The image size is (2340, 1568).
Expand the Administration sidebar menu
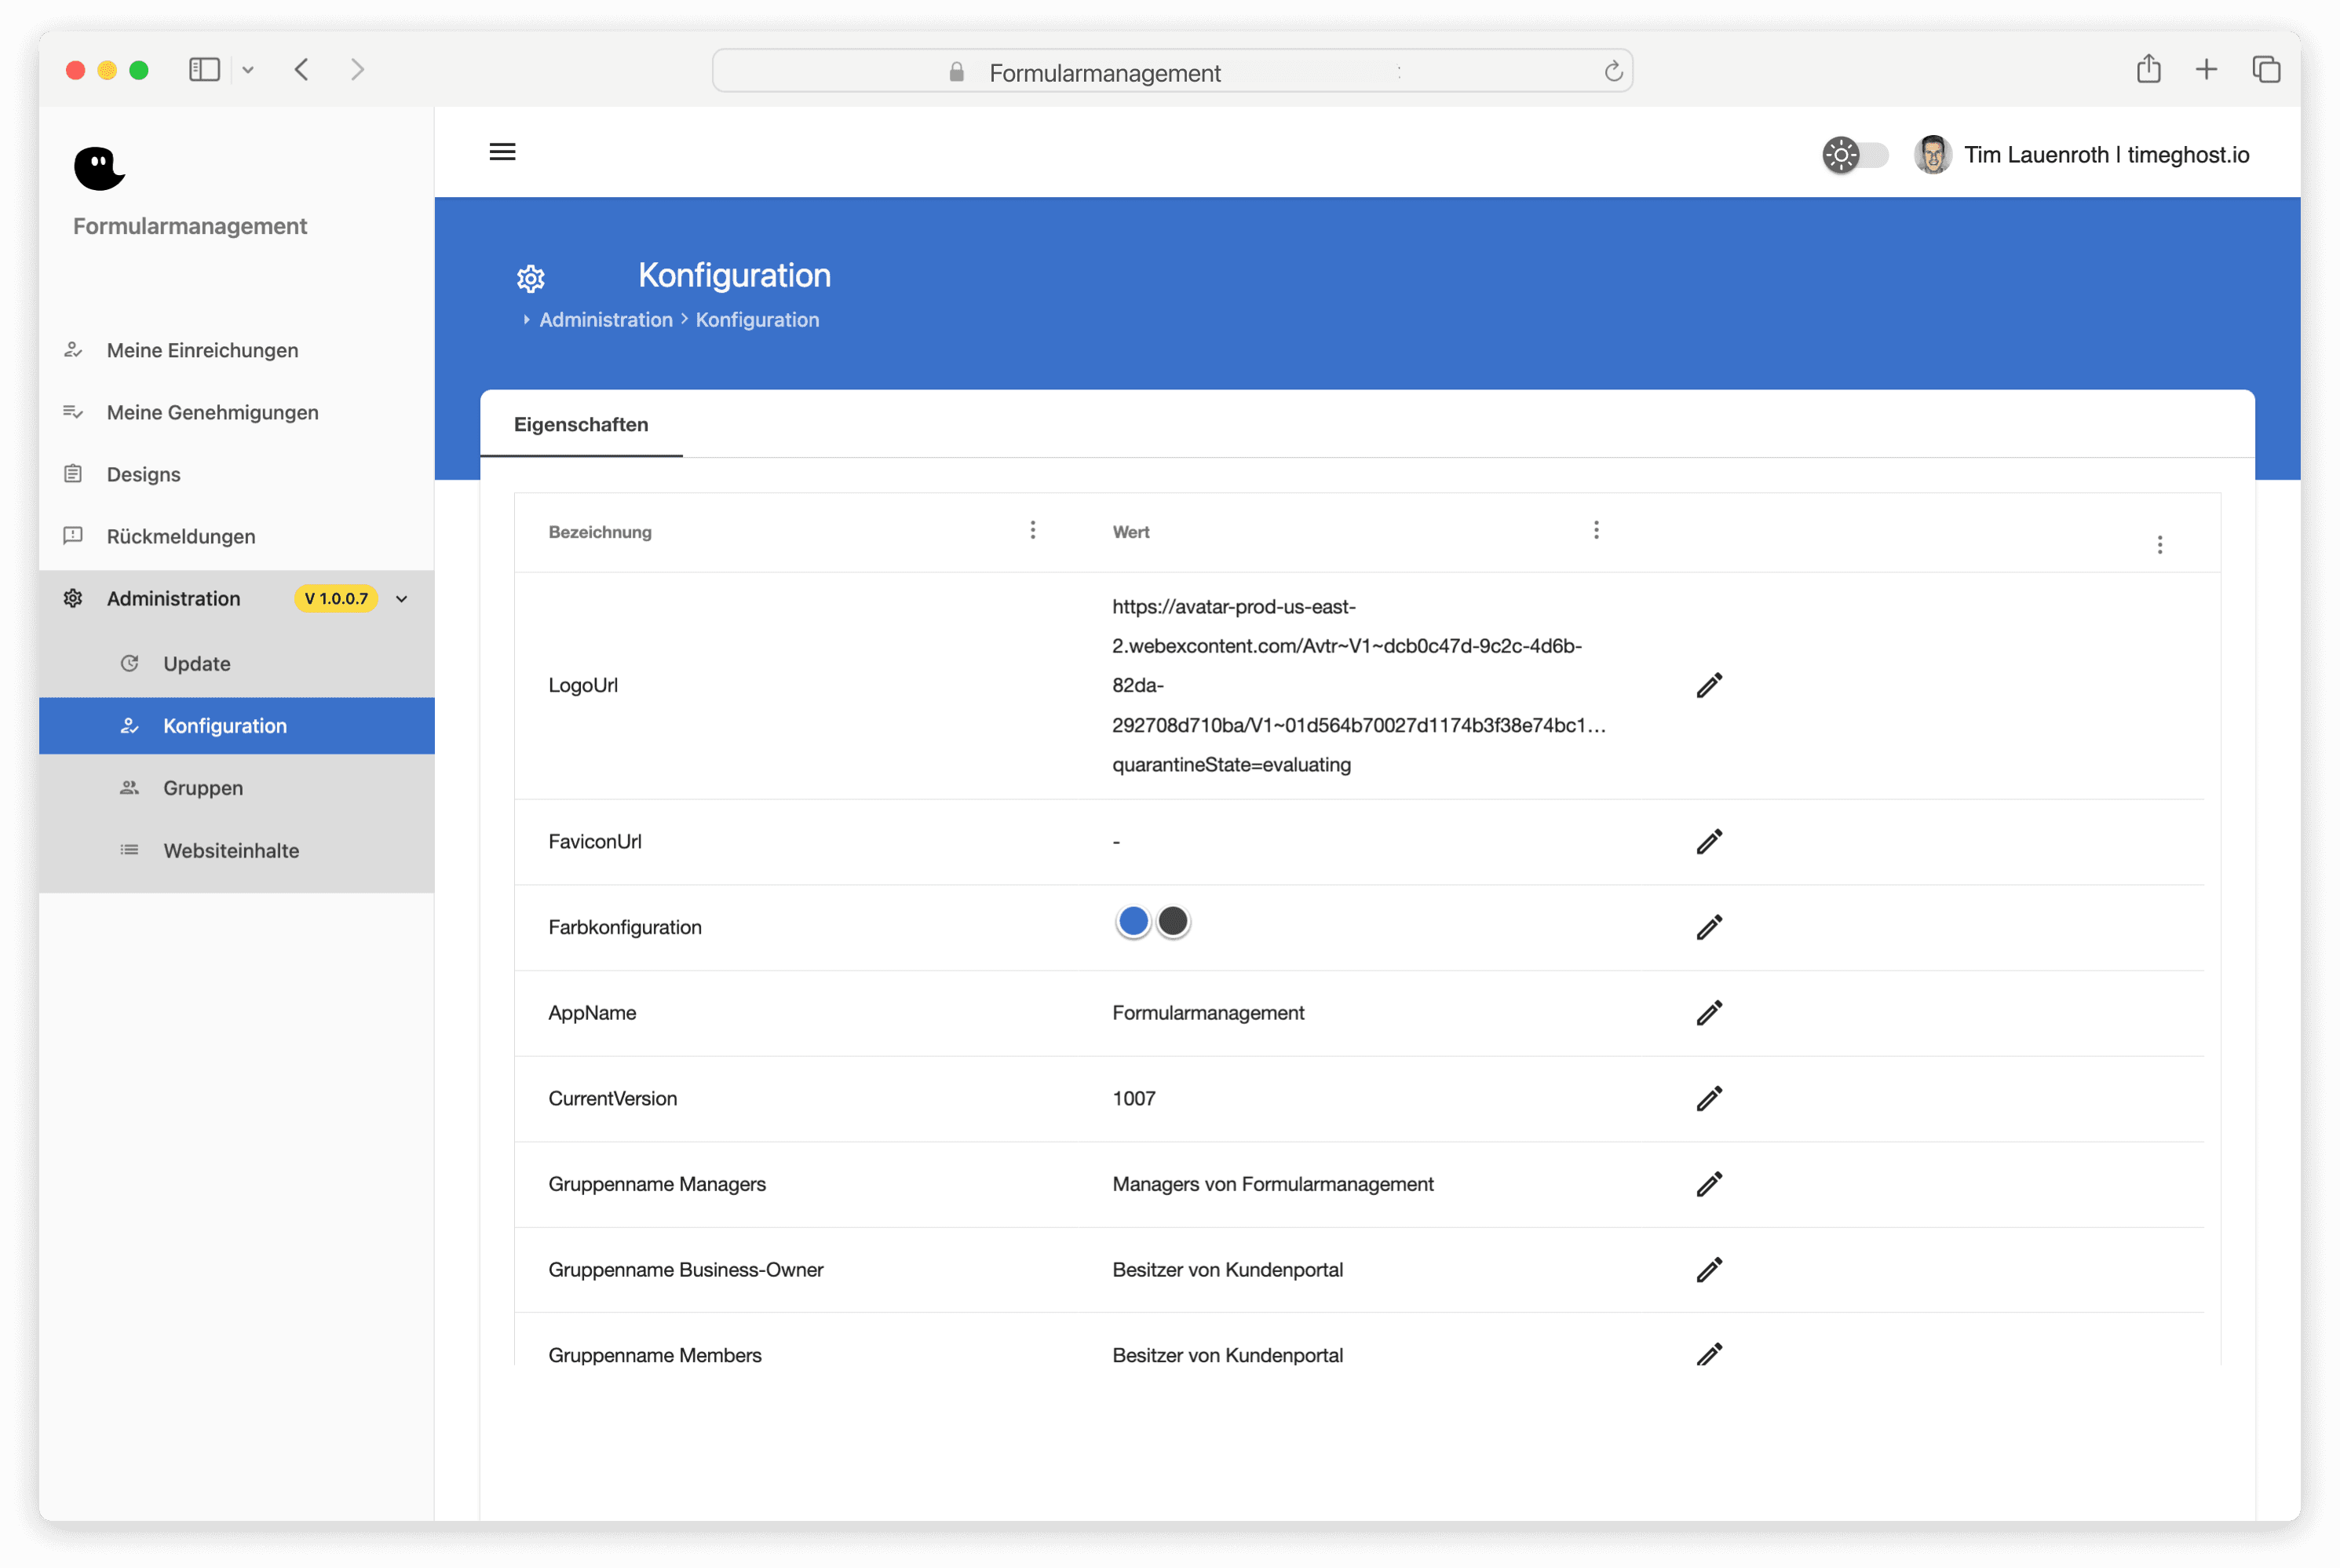(399, 598)
